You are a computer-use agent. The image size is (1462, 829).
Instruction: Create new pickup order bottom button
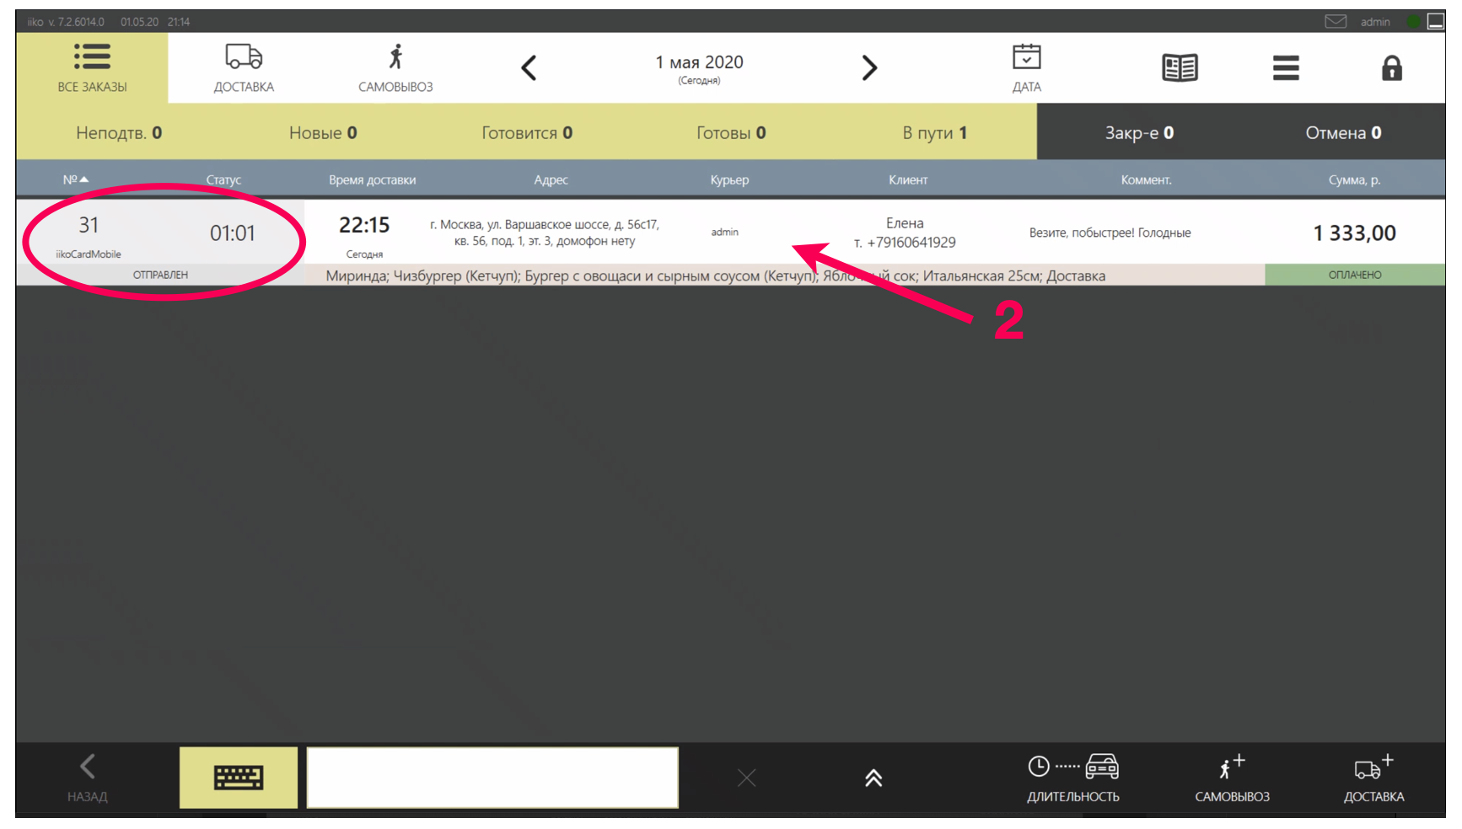click(1232, 778)
